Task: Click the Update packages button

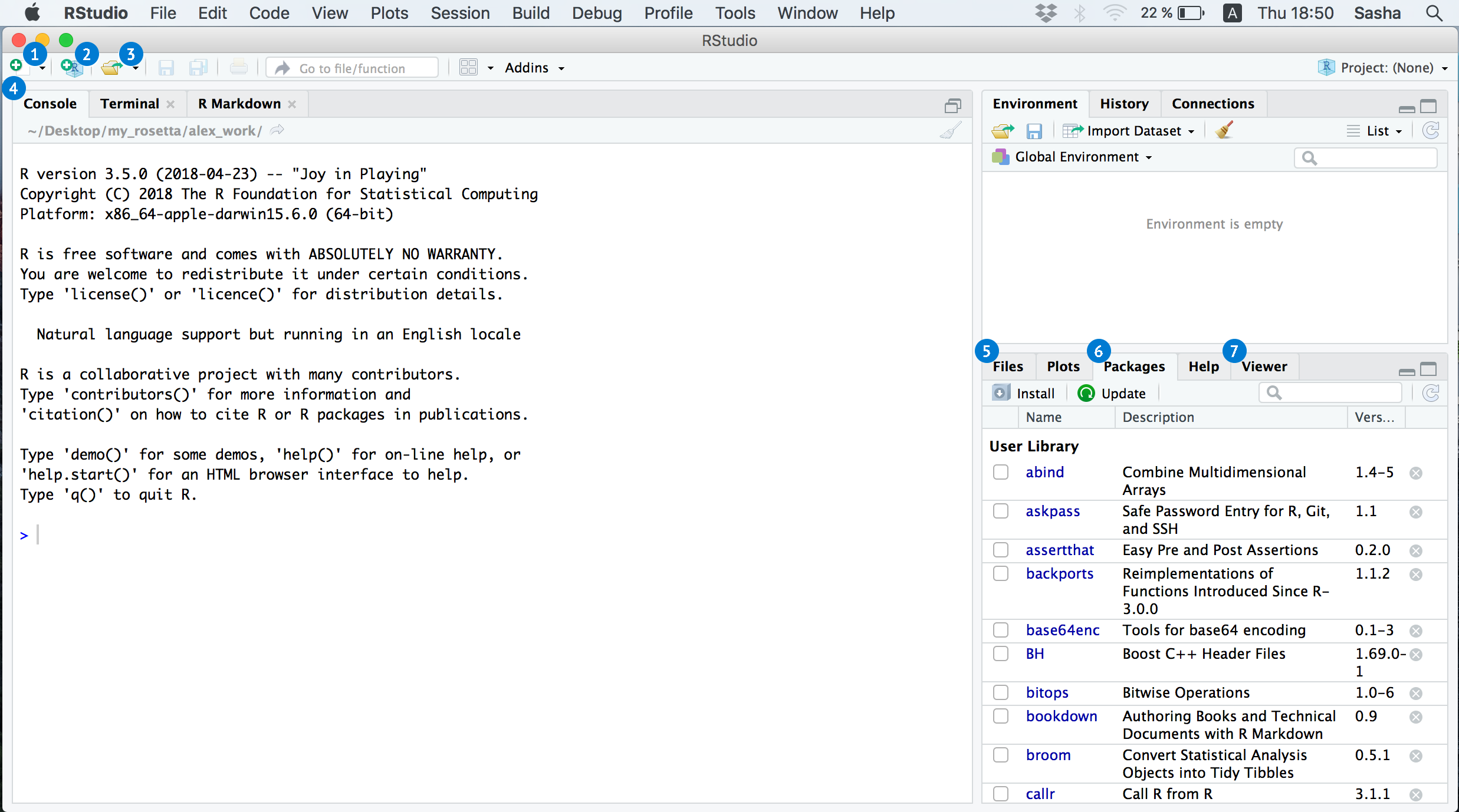Action: (1112, 393)
